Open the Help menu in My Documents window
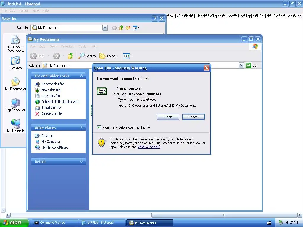 pyautogui.click(x=94, y=46)
